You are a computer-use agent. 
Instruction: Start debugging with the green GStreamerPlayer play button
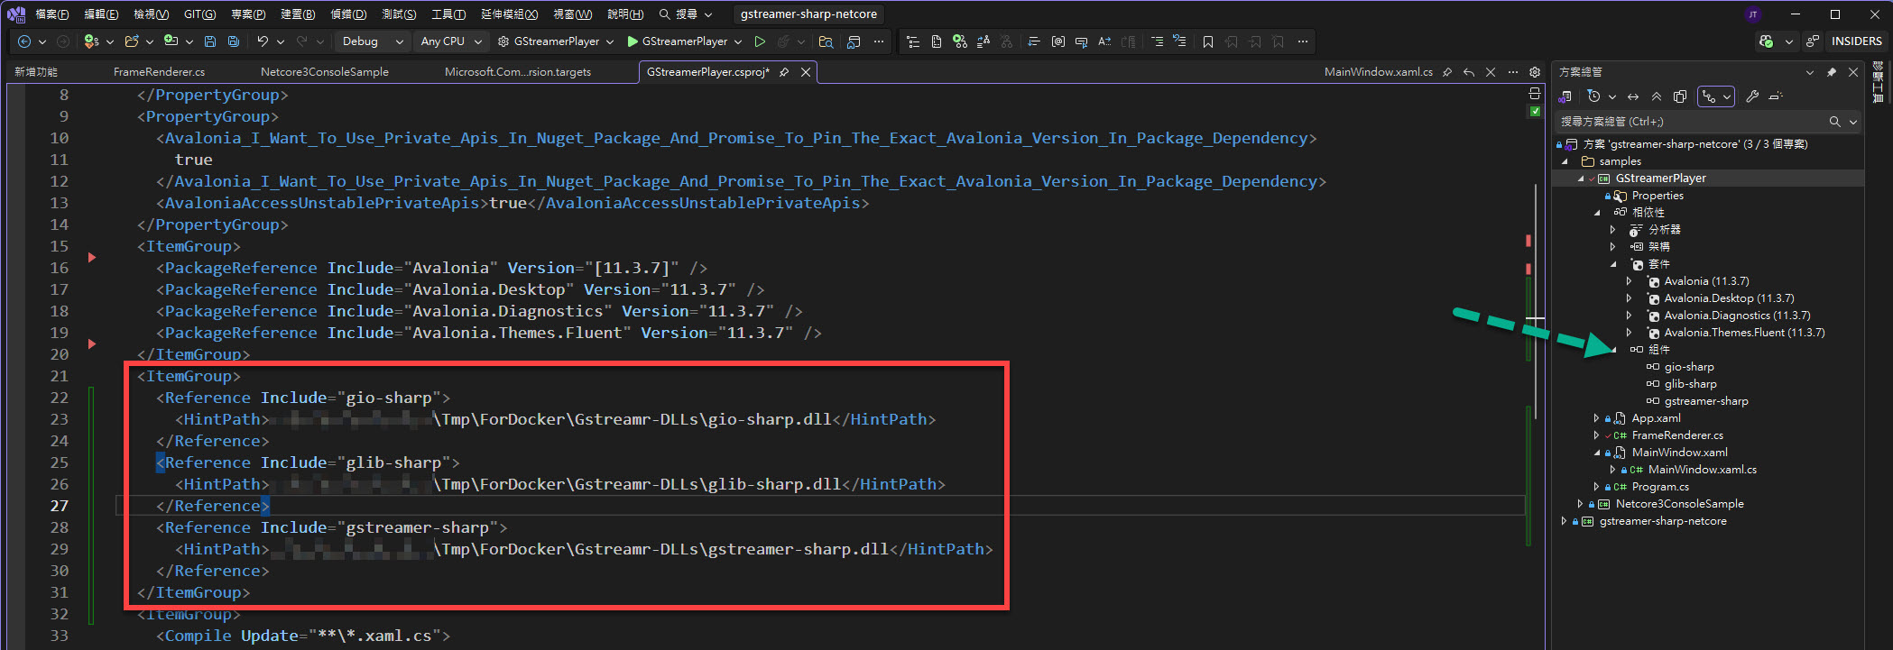(633, 41)
